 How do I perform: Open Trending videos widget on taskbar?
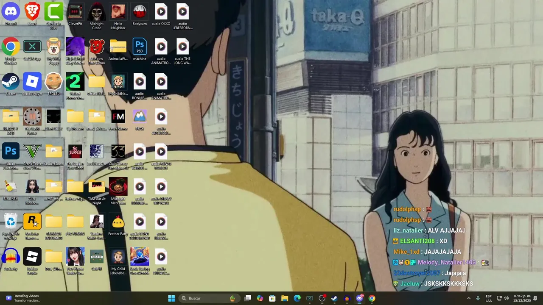tap(23, 298)
